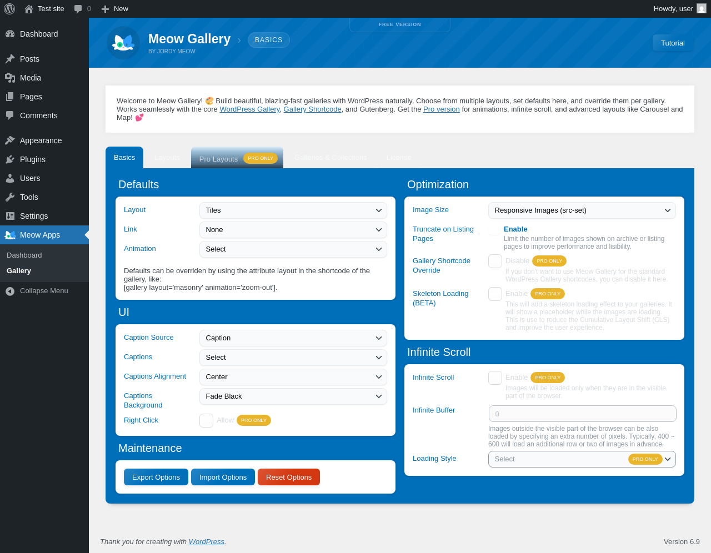Select Gallery in the Meow Apps submenu
The width and height of the screenshot is (711, 553).
19,271
